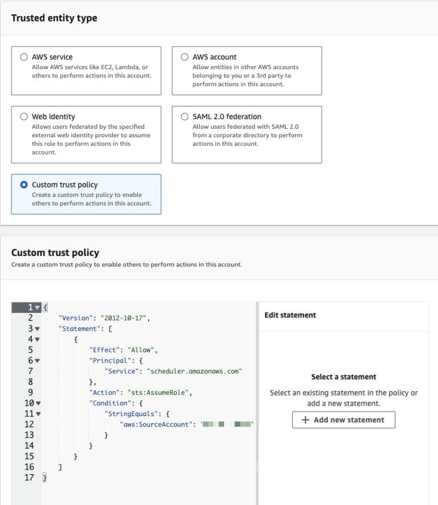The height and width of the screenshot is (505, 438).
Task: Click the scheduler.amazonaws.com service value
Action: pyautogui.click(x=194, y=371)
